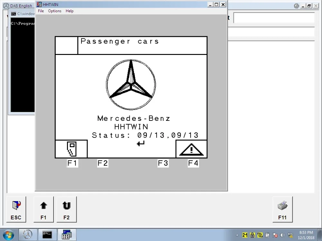This screenshot has height=241, width=322.
Task: Click the F3 label under the display
Action: pos(163,163)
